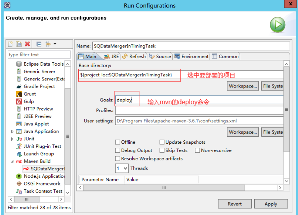This screenshot has width=298, height=215.
Task: Open the filter options dropdown arrow
Action: point(55,44)
